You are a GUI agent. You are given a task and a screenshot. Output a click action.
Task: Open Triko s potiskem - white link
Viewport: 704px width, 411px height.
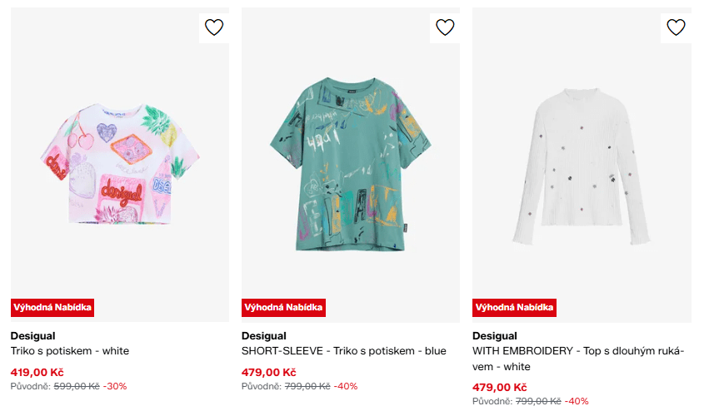point(70,351)
